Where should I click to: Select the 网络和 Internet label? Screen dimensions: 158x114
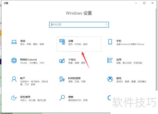point(28,60)
